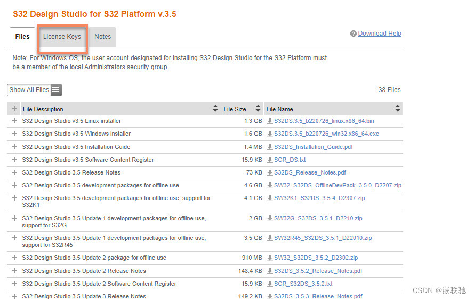
Task: Click download arrow icon beside SCR_DS.txt
Action: click(x=270, y=160)
